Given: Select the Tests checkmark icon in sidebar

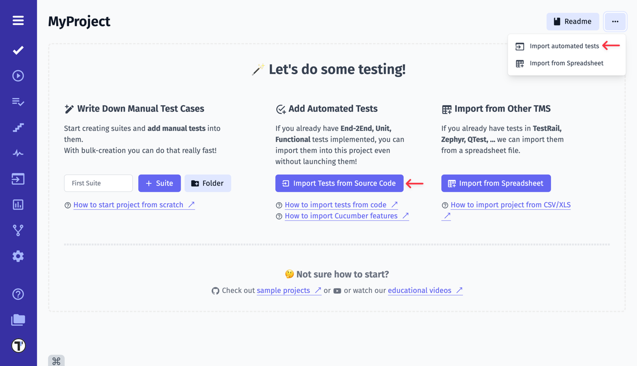Looking at the screenshot, I should click(x=18, y=50).
